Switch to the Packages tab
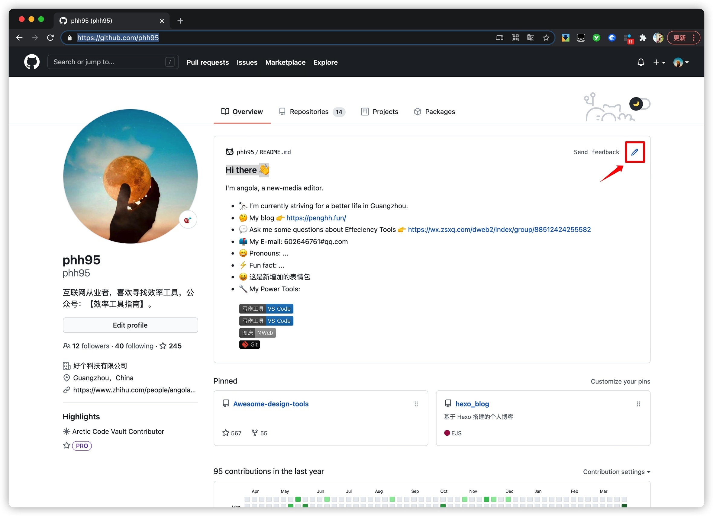 434,111
